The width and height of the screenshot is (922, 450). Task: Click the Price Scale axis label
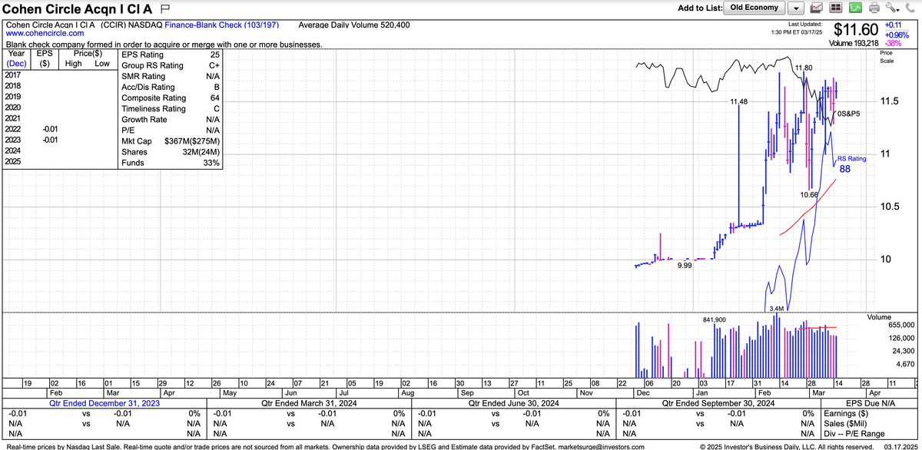point(886,57)
